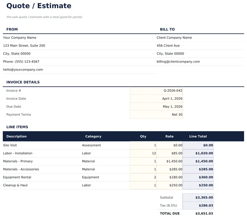The height and width of the screenshot is (218, 247).
Task: Select the Tax (8.5%) amount cell
Action: point(198,206)
